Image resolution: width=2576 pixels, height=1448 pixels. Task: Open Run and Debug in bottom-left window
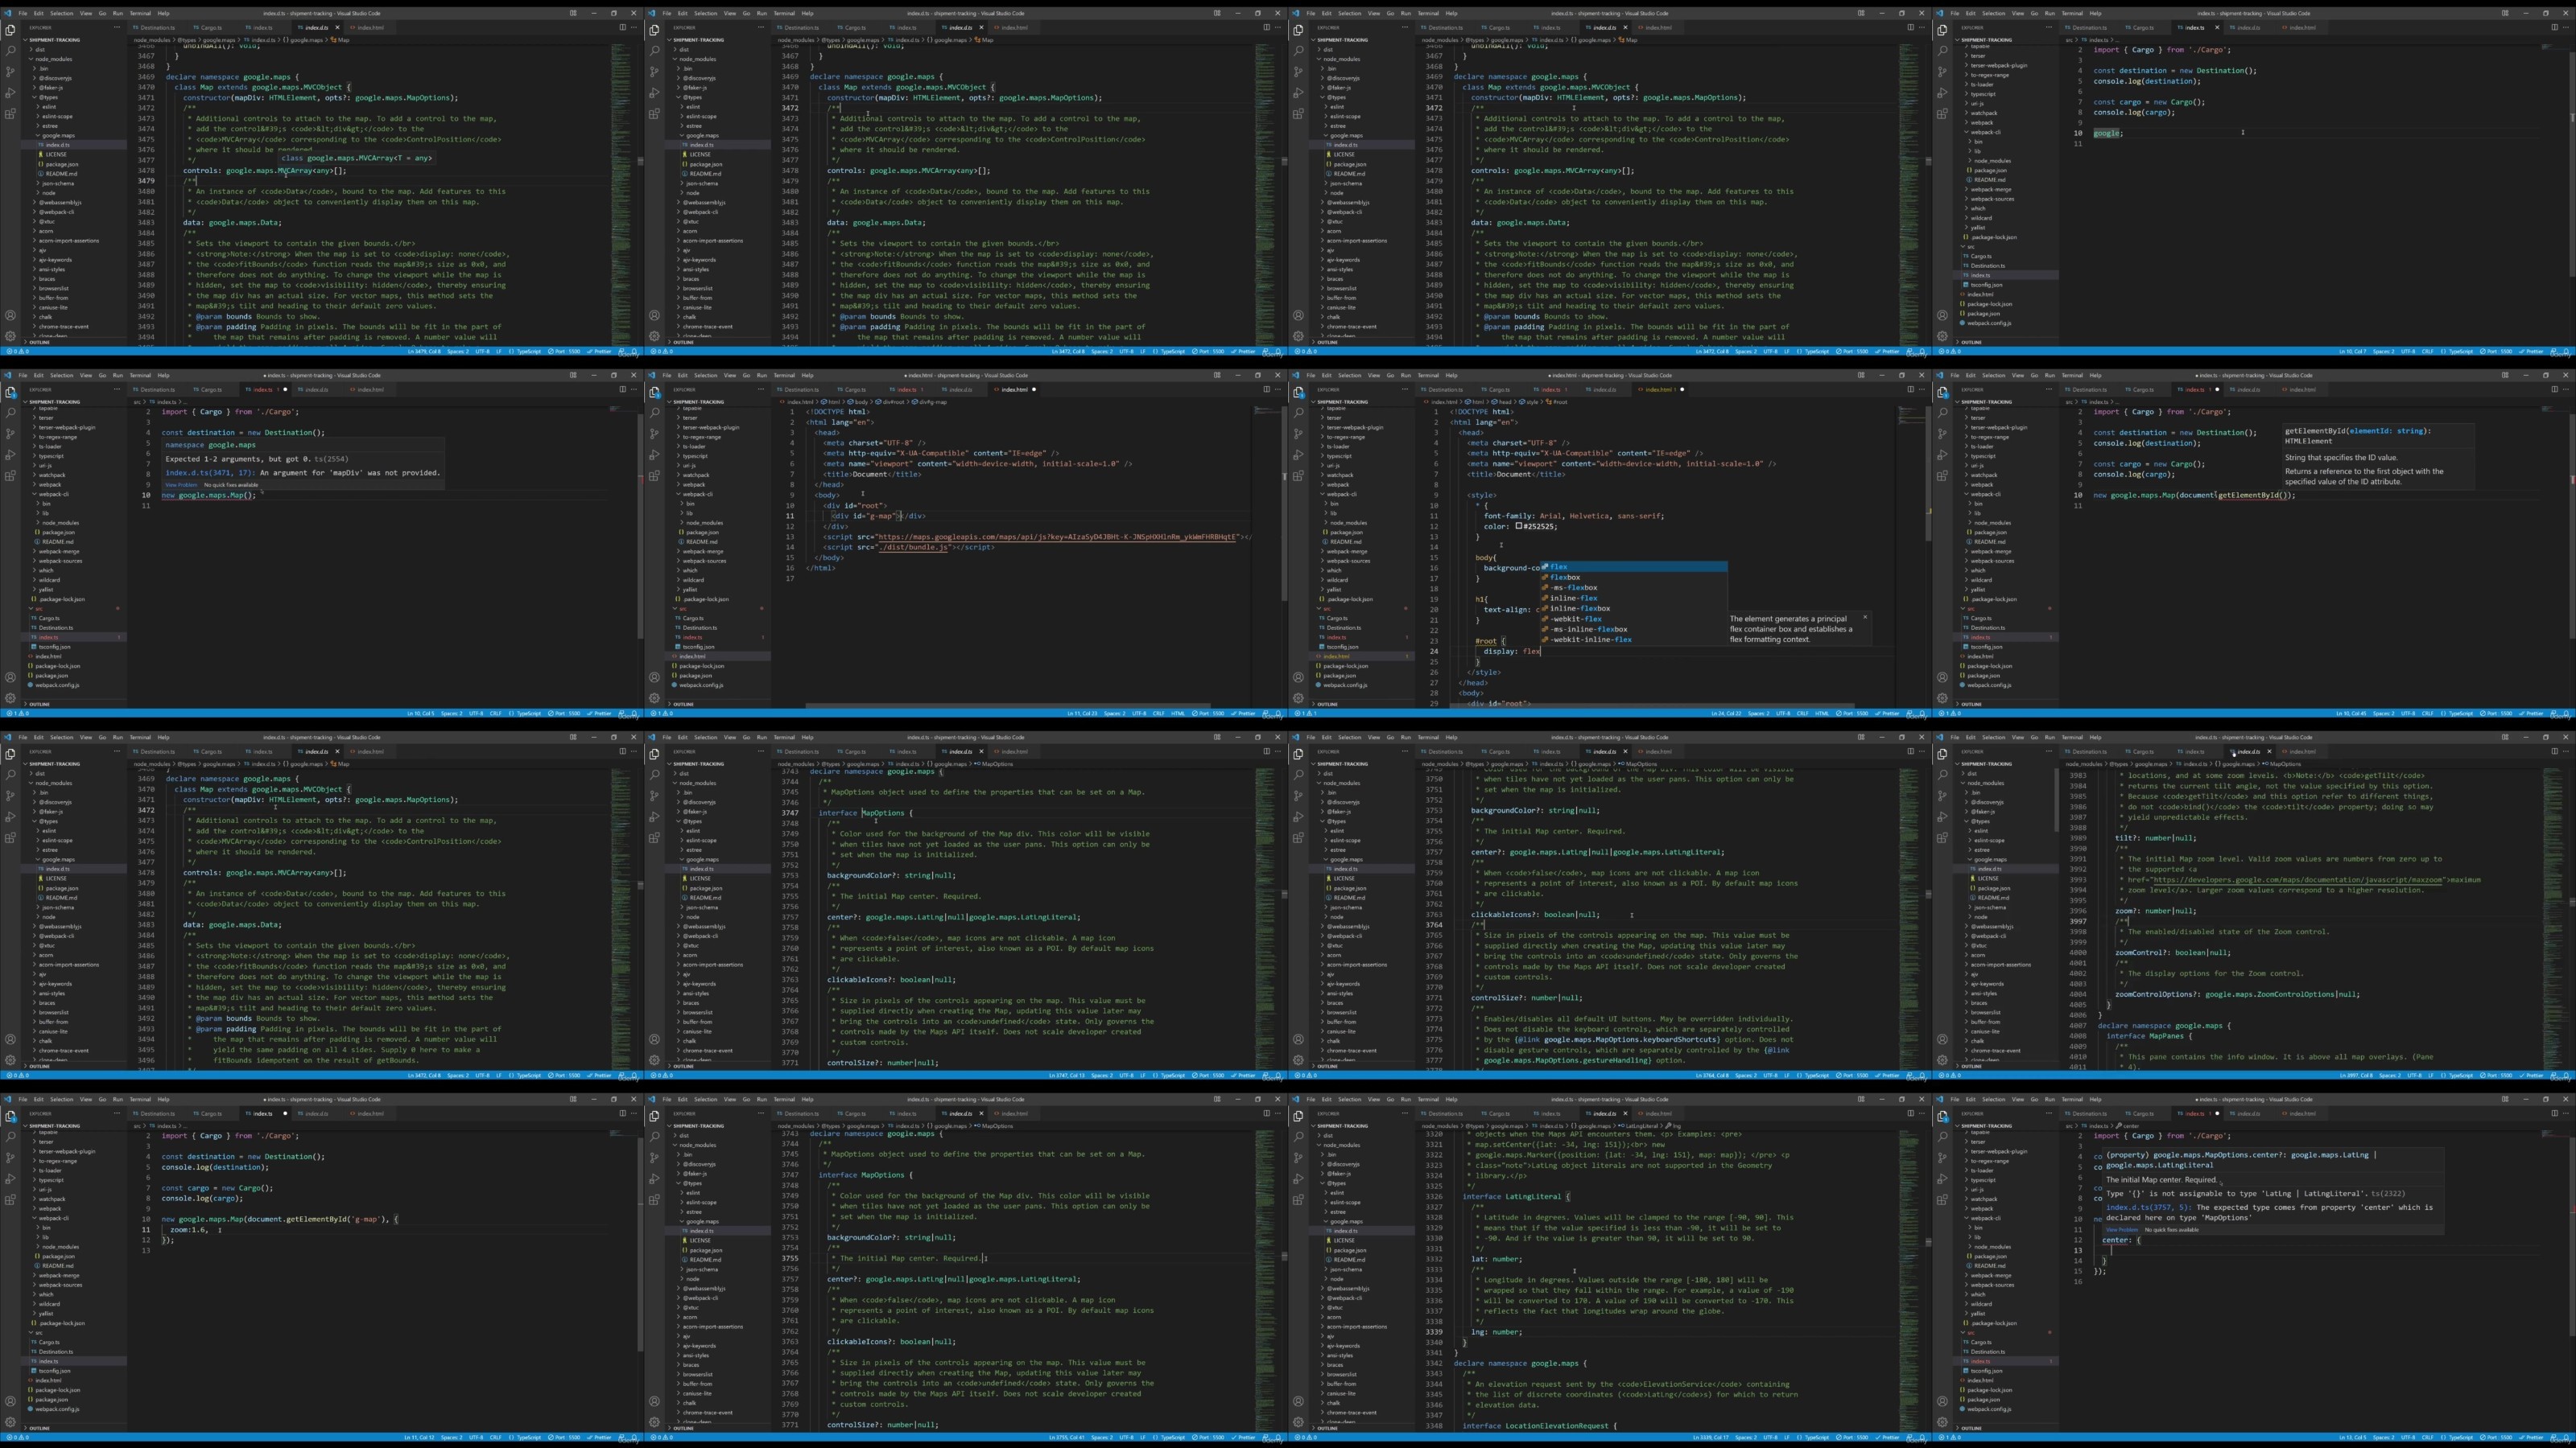10,1179
